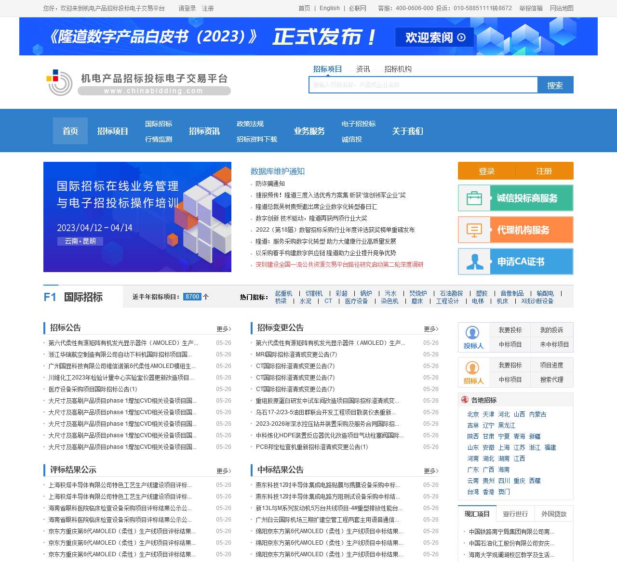Click the 欢迎索阅 button in banner
This screenshot has width=617, height=562.
[435, 37]
